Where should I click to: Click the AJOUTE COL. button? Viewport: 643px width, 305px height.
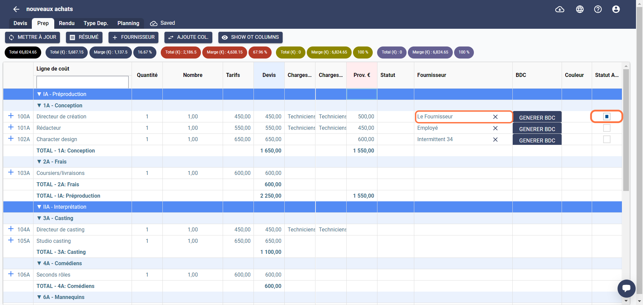click(188, 37)
